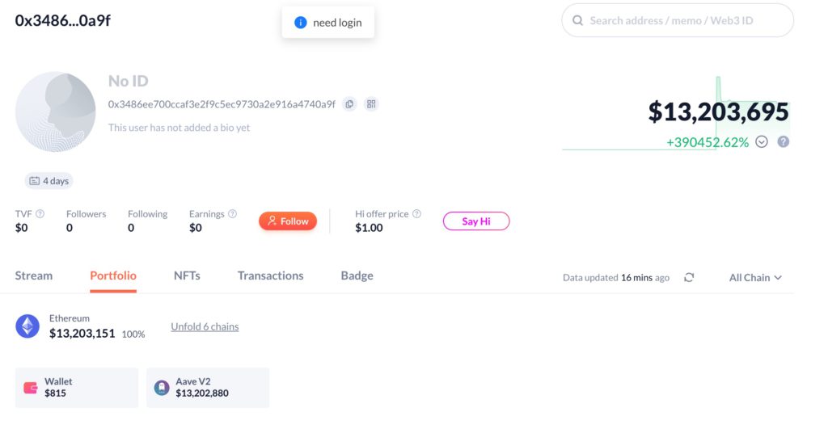Click Hi offer price info icon
The width and height of the screenshot is (828, 429).
click(417, 214)
